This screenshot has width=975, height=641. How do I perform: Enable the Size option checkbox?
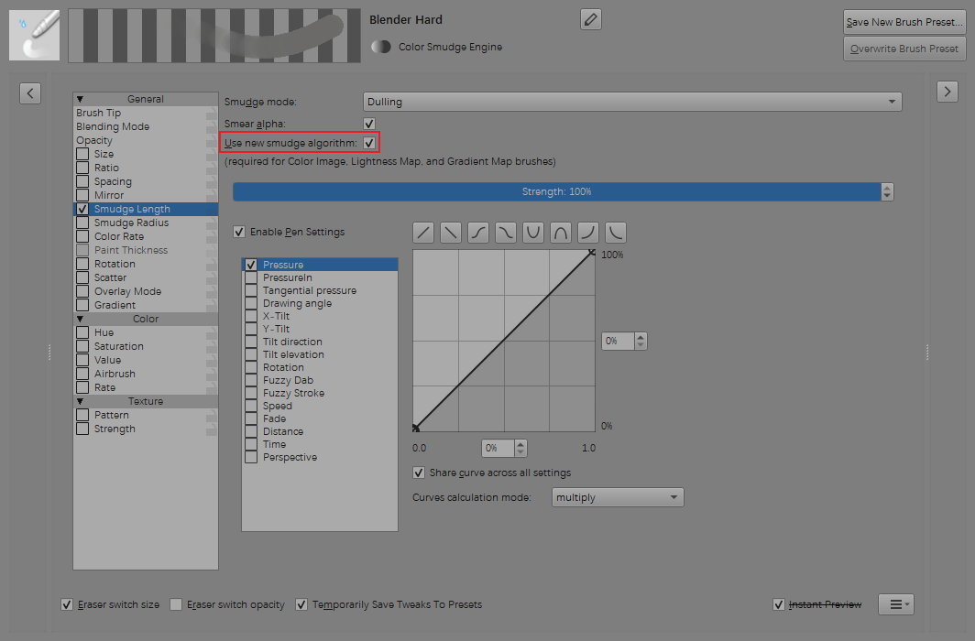[x=82, y=154]
